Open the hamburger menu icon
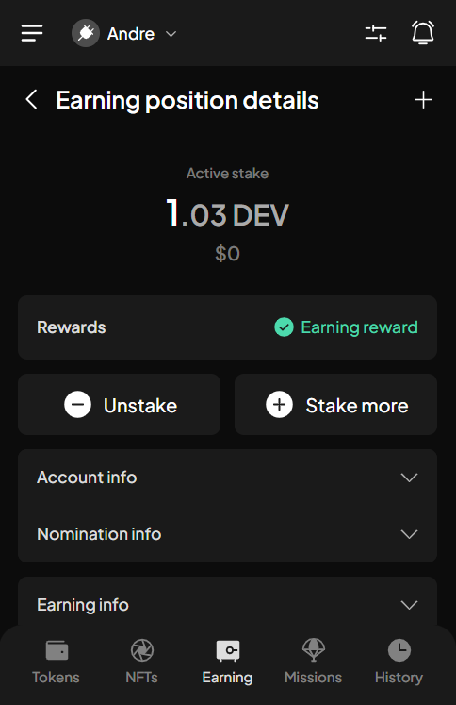Image resolution: width=456 pixels, height=705 pixels. (x=32, y=33)
